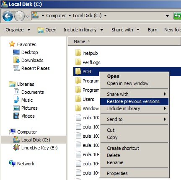Click the Favorites star icon
Viewport: 181px width, 180px height.
point(12,44)
